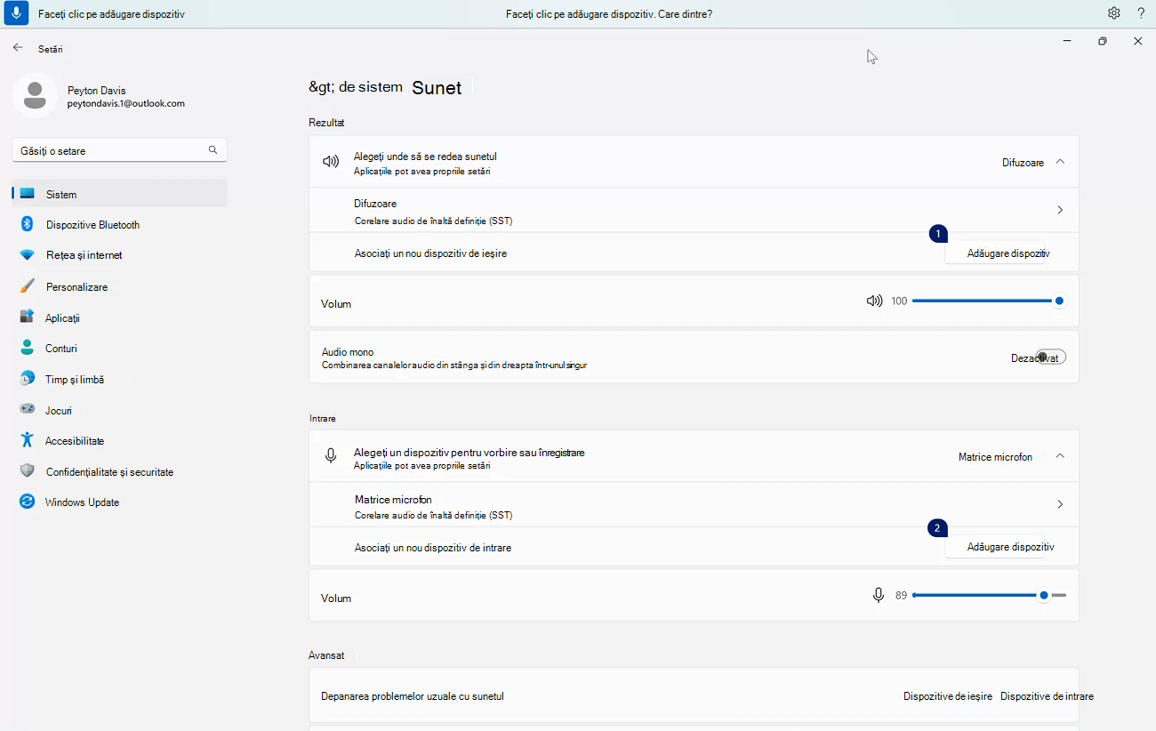This screenshot has width=1156, height=731.
Task: Mute input using the Volum microphone icon
Action: (x=879, y=595)
